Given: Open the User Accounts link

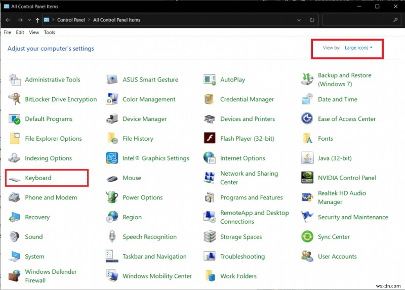Looking at the screenshot, I should (337, 257).
